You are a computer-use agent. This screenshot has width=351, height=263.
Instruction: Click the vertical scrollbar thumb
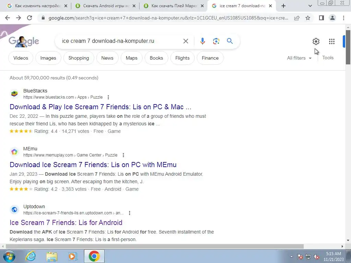coord(348,47)
